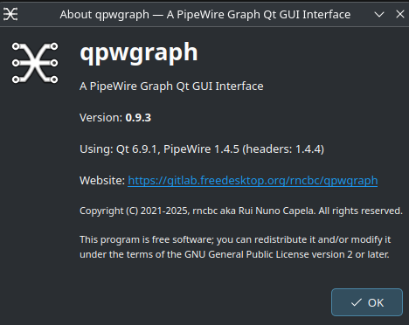
Task: Click the version number 0.9.3
Action: [x=138, y=118]
